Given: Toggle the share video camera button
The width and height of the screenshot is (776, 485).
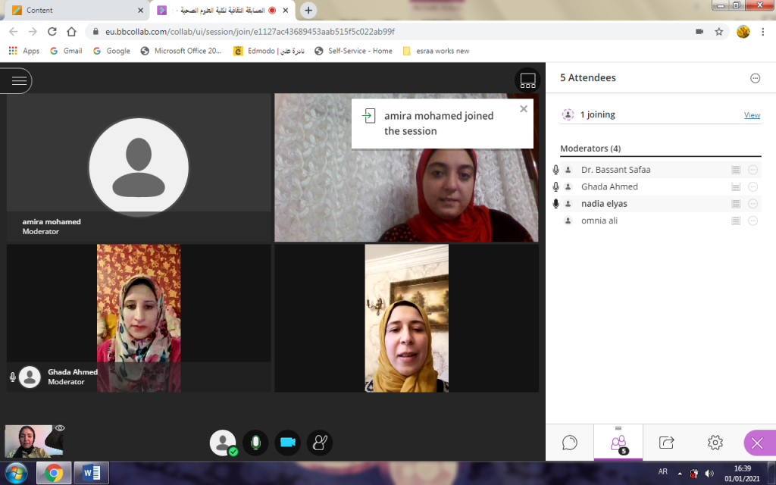Looking at the screenshot, I should 287,443.
